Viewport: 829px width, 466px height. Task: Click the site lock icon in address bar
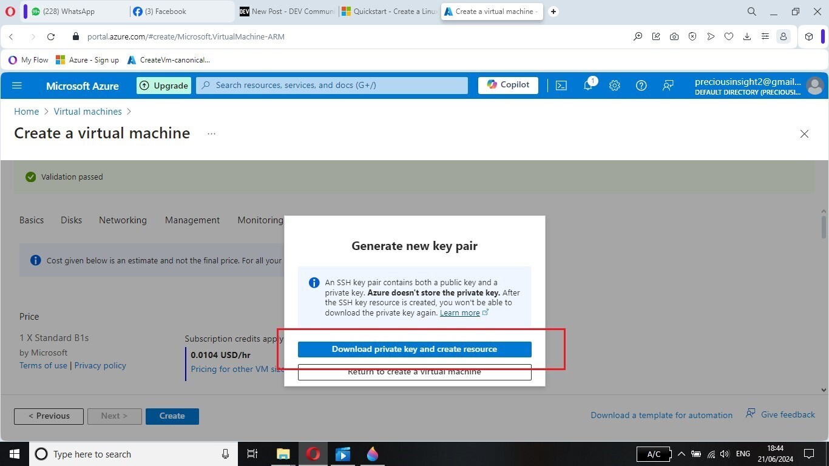pos(75,36)
